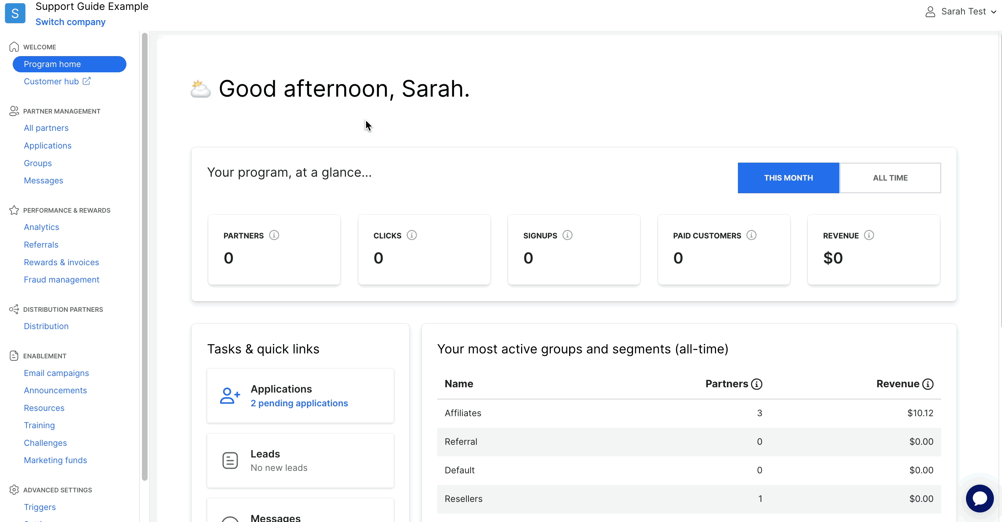Screen dimensions: 1002x522
Task: Open Messages in sidebar
Action: (43, 180)
